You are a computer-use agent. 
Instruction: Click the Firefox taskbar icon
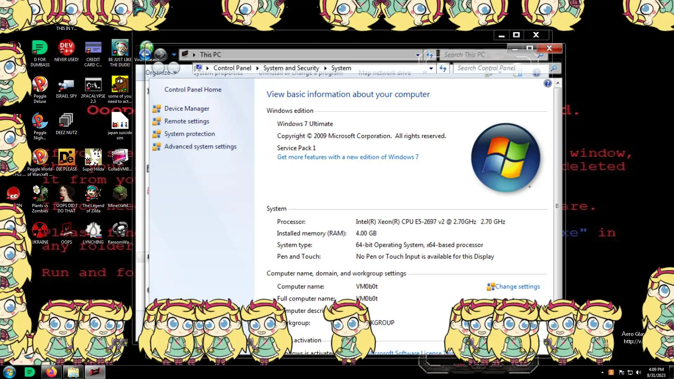(x=52, y=372)
